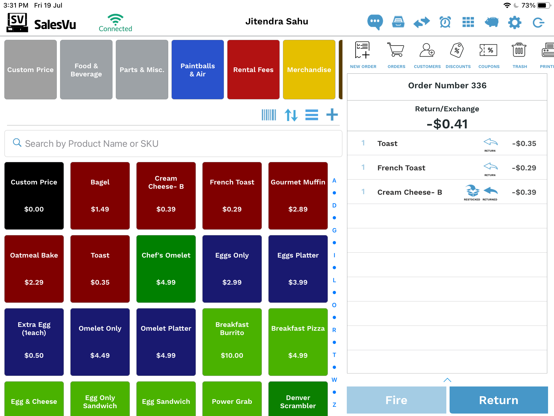Image resolution: width=554 pixels, height=416 pixels.
Task: Expand the order panel chevron
Action: 447,380
